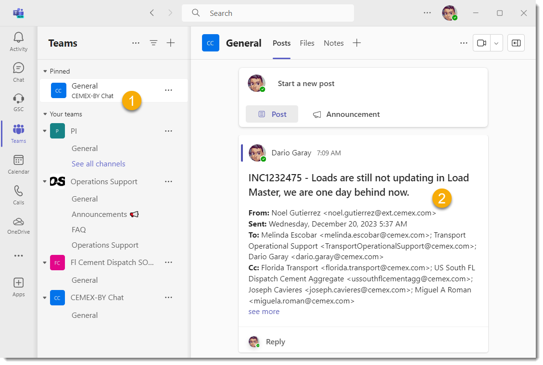
Task: Click See all channels link
Action: click(x=98, y=164)
